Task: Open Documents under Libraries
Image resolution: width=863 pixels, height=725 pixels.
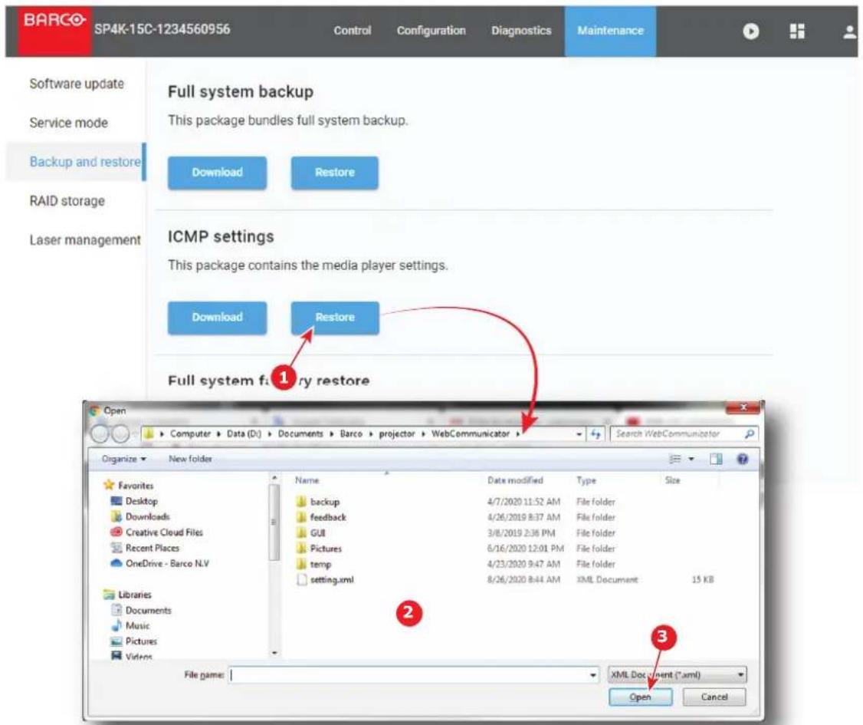Action: [149, 611]
